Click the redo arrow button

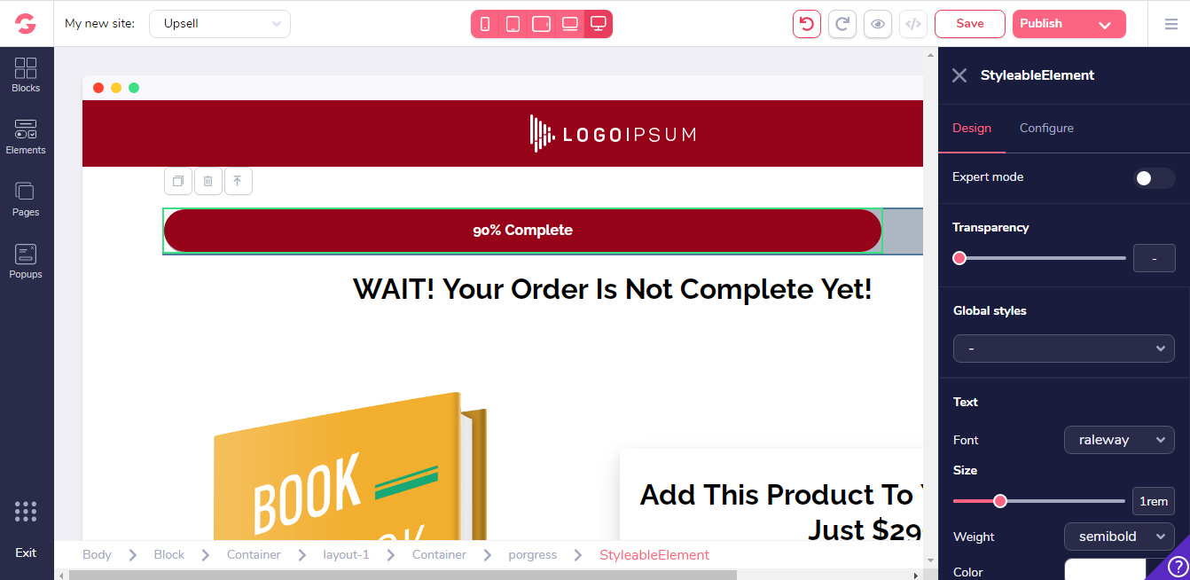coord(842,24)
